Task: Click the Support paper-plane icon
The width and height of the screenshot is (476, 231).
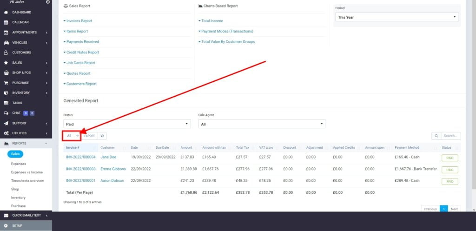Action: click(6, 123)
